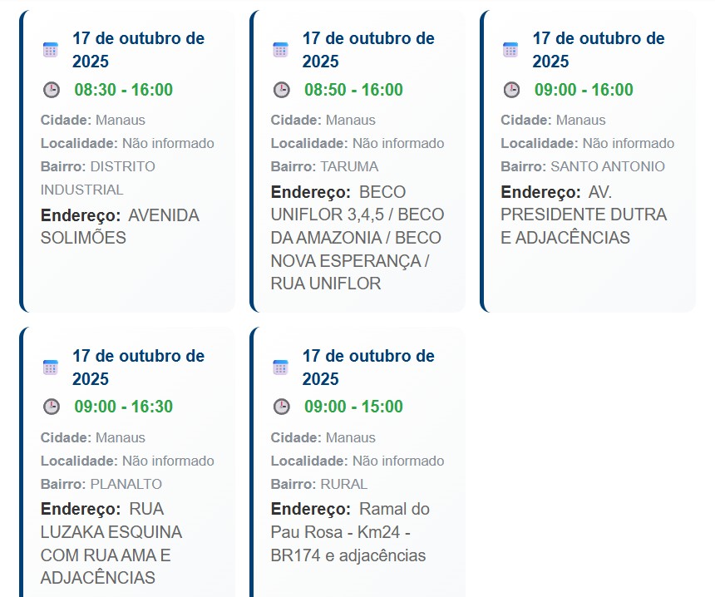Select the 09:00 - 16:30 time text

[x=123, y=407]
